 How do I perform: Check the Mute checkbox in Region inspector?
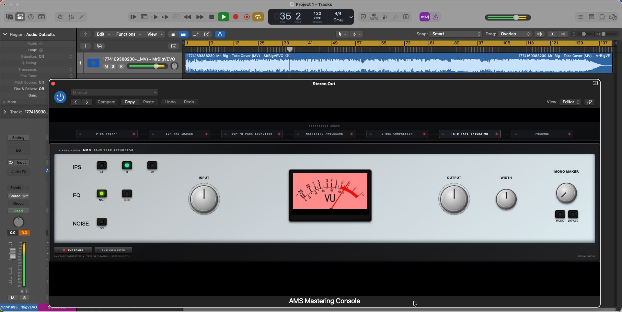point(41,43)
